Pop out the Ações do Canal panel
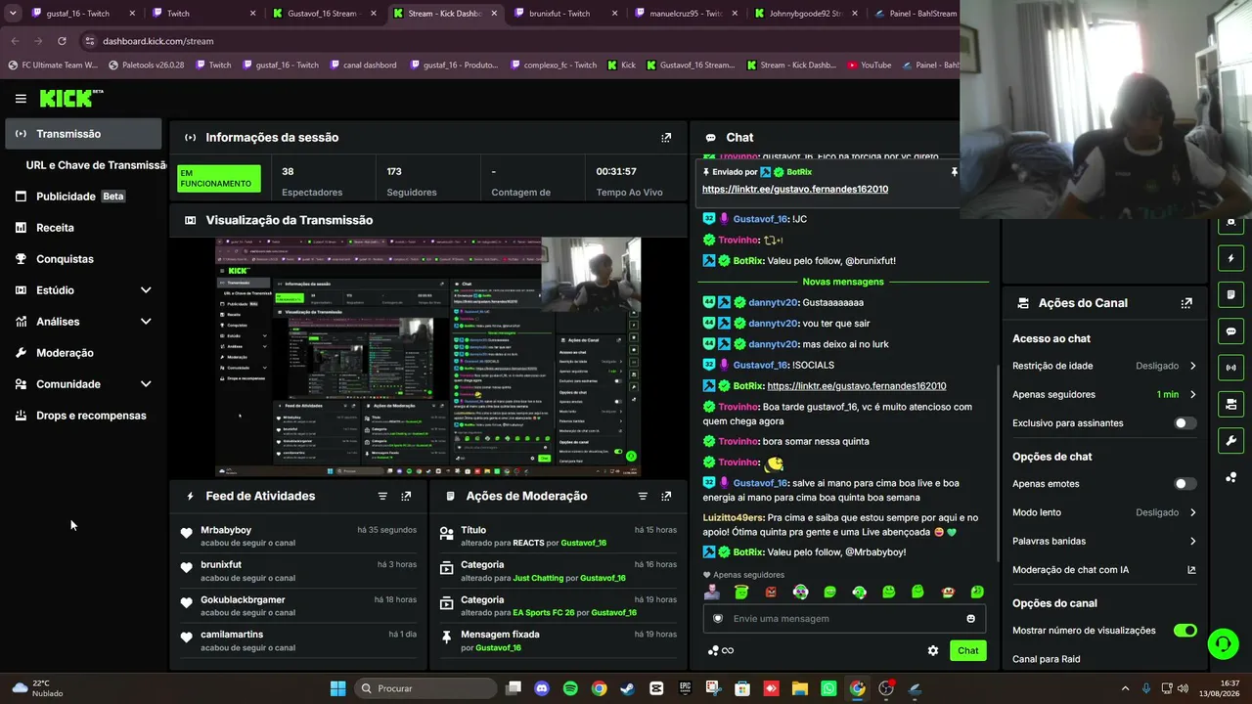This screenshot has width=1252, height=704. (1186, 303)
